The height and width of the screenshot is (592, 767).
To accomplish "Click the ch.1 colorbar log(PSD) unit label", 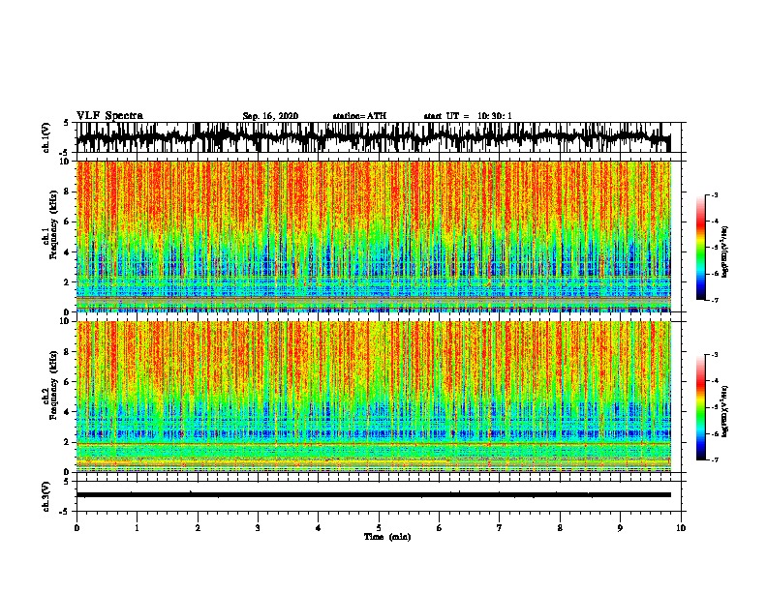I will click(725, 252).
